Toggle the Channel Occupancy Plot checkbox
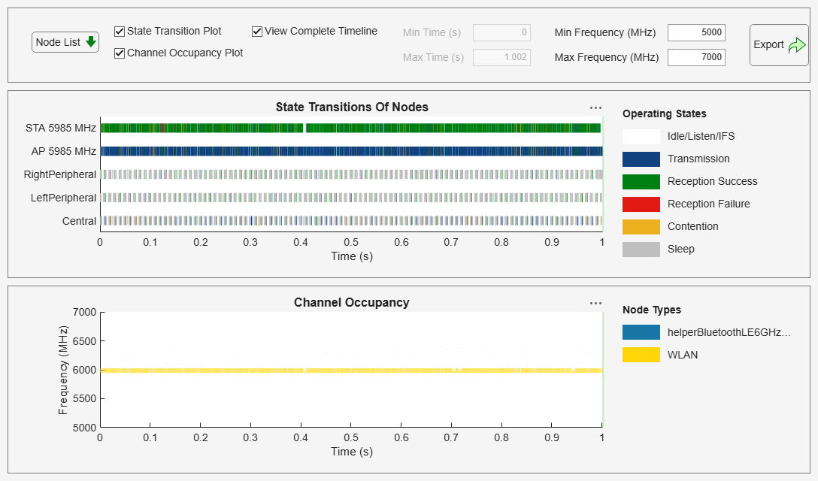Image resolution: width=818 pixels, height=481 pixels. 120,53
